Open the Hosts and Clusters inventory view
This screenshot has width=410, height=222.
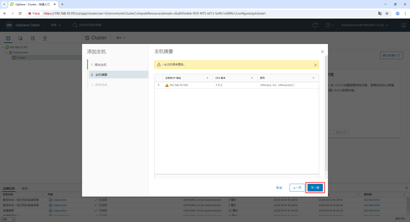click(8, 38)
